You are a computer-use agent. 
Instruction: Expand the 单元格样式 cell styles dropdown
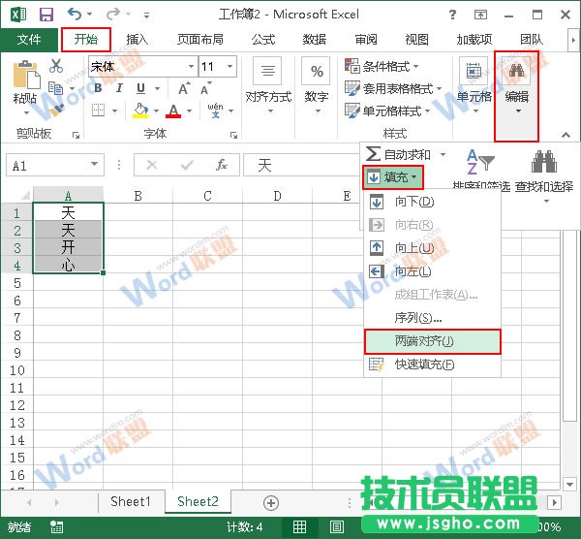coord(427,111)
